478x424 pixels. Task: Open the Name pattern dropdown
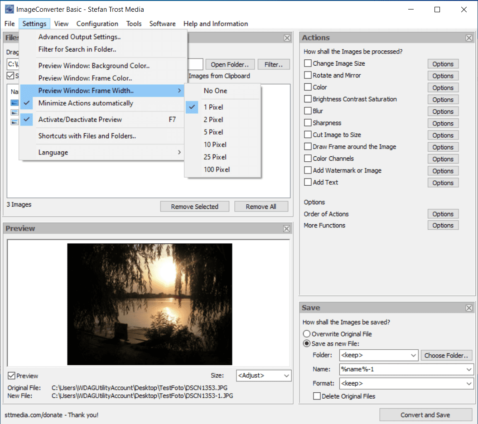(406, 369)
